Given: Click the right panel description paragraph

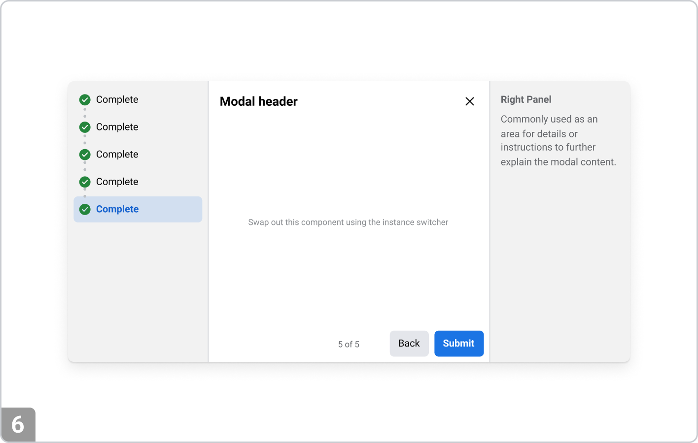Looking at the screenshot, I should click(558, 141).
